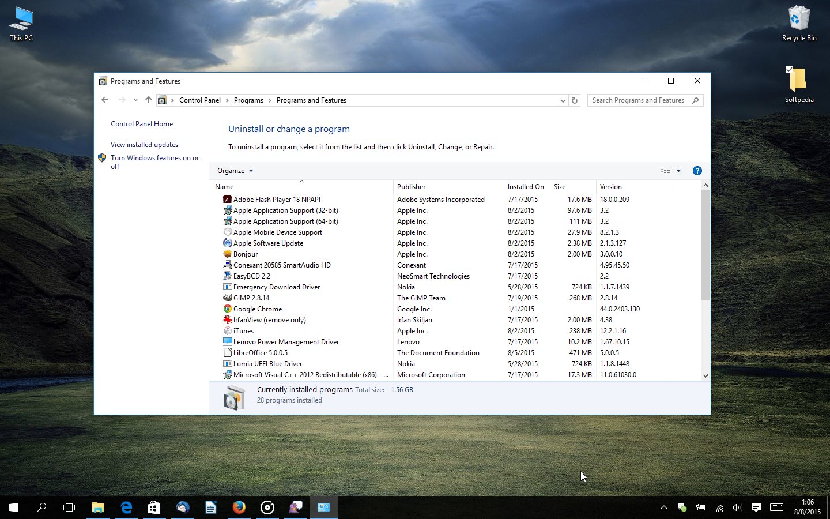Sort by the Name column header
Screen dimensions: 830x519
(x=302, y=187)
